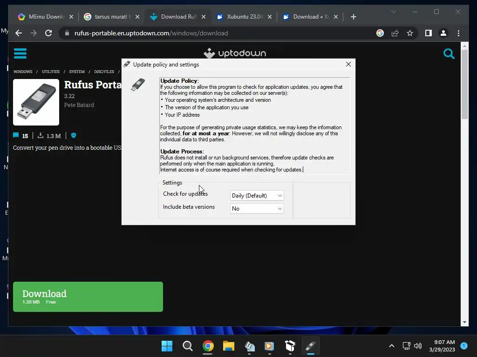
Task: Click the Chrome back arrow
Action: (19, 33)
